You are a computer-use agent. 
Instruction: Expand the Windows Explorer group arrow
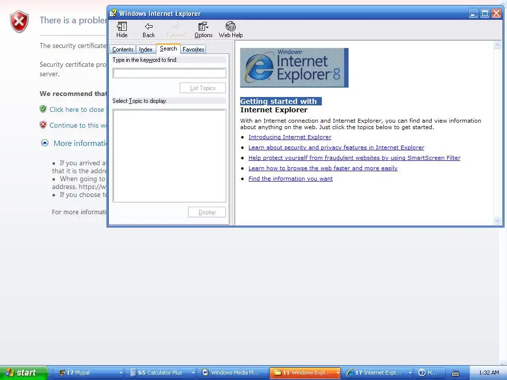pos(338,373)
